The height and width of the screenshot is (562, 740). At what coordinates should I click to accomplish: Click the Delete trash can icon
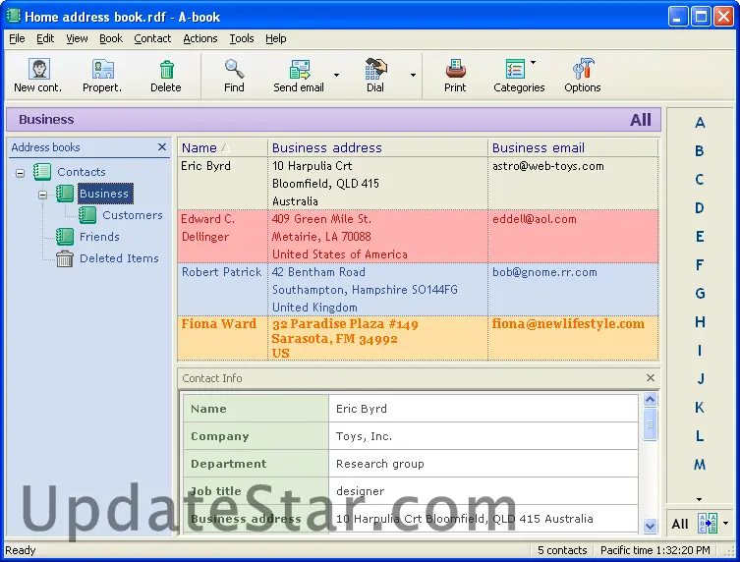166,70
